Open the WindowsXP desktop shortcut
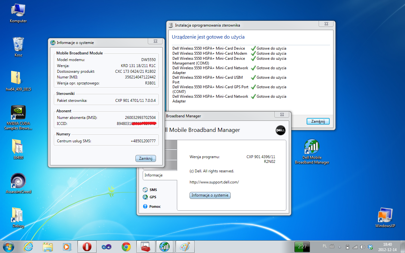This screenshot has height=253, width=405. 385,218
